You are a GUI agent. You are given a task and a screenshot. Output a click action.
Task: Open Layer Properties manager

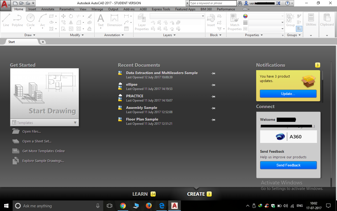(142, 22)
